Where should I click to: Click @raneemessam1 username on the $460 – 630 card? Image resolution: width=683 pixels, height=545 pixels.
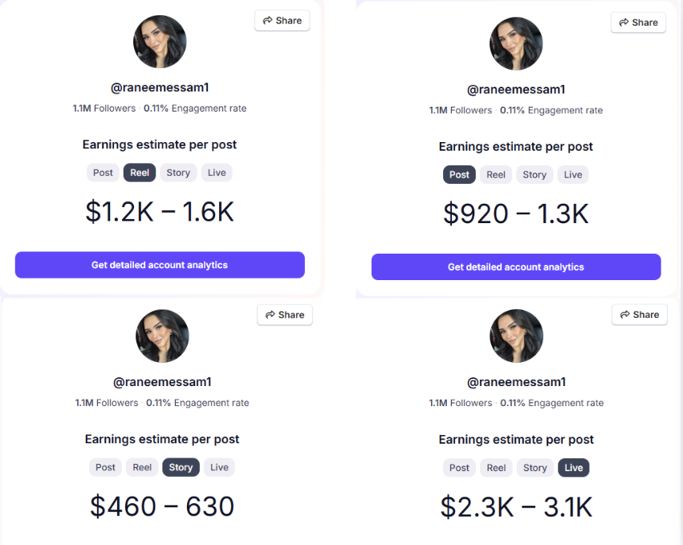pyautogui.click(x=162, y=382)
